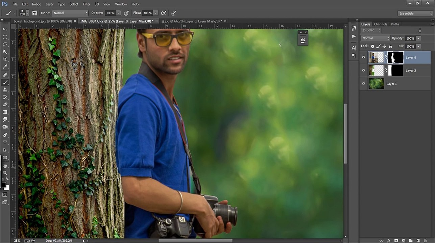Screen dimensions: 435x243
Task: Toggle lock image pixels
Action: 378,46
